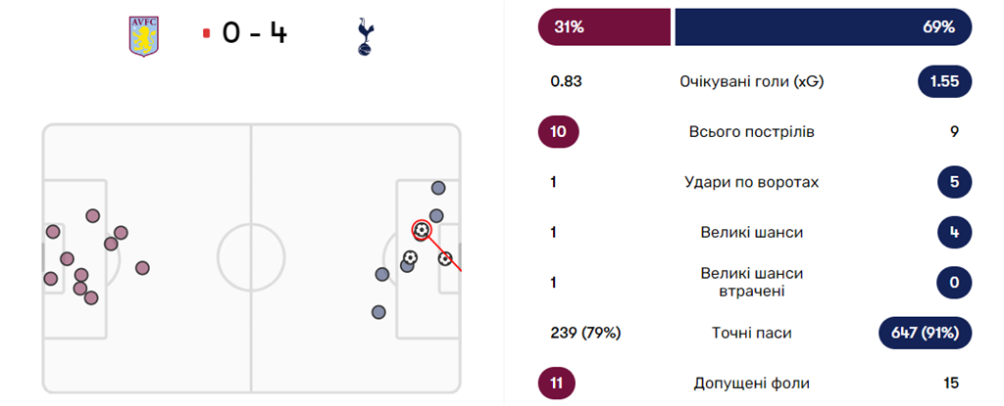This screenshot has width=1004, height=406.
Task: Select the Aston Villa shot nearest the center circle
Action: (x=142, y=267)
